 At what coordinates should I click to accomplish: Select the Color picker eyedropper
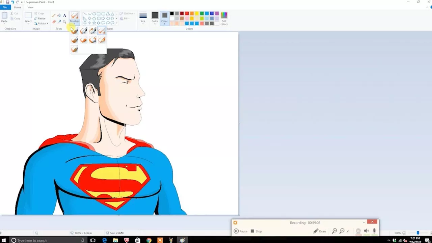tap(59, 22)
